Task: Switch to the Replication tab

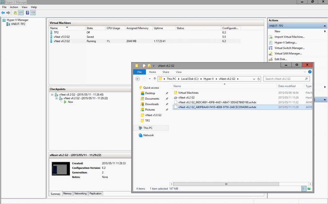Action: [x=95, y=194]
